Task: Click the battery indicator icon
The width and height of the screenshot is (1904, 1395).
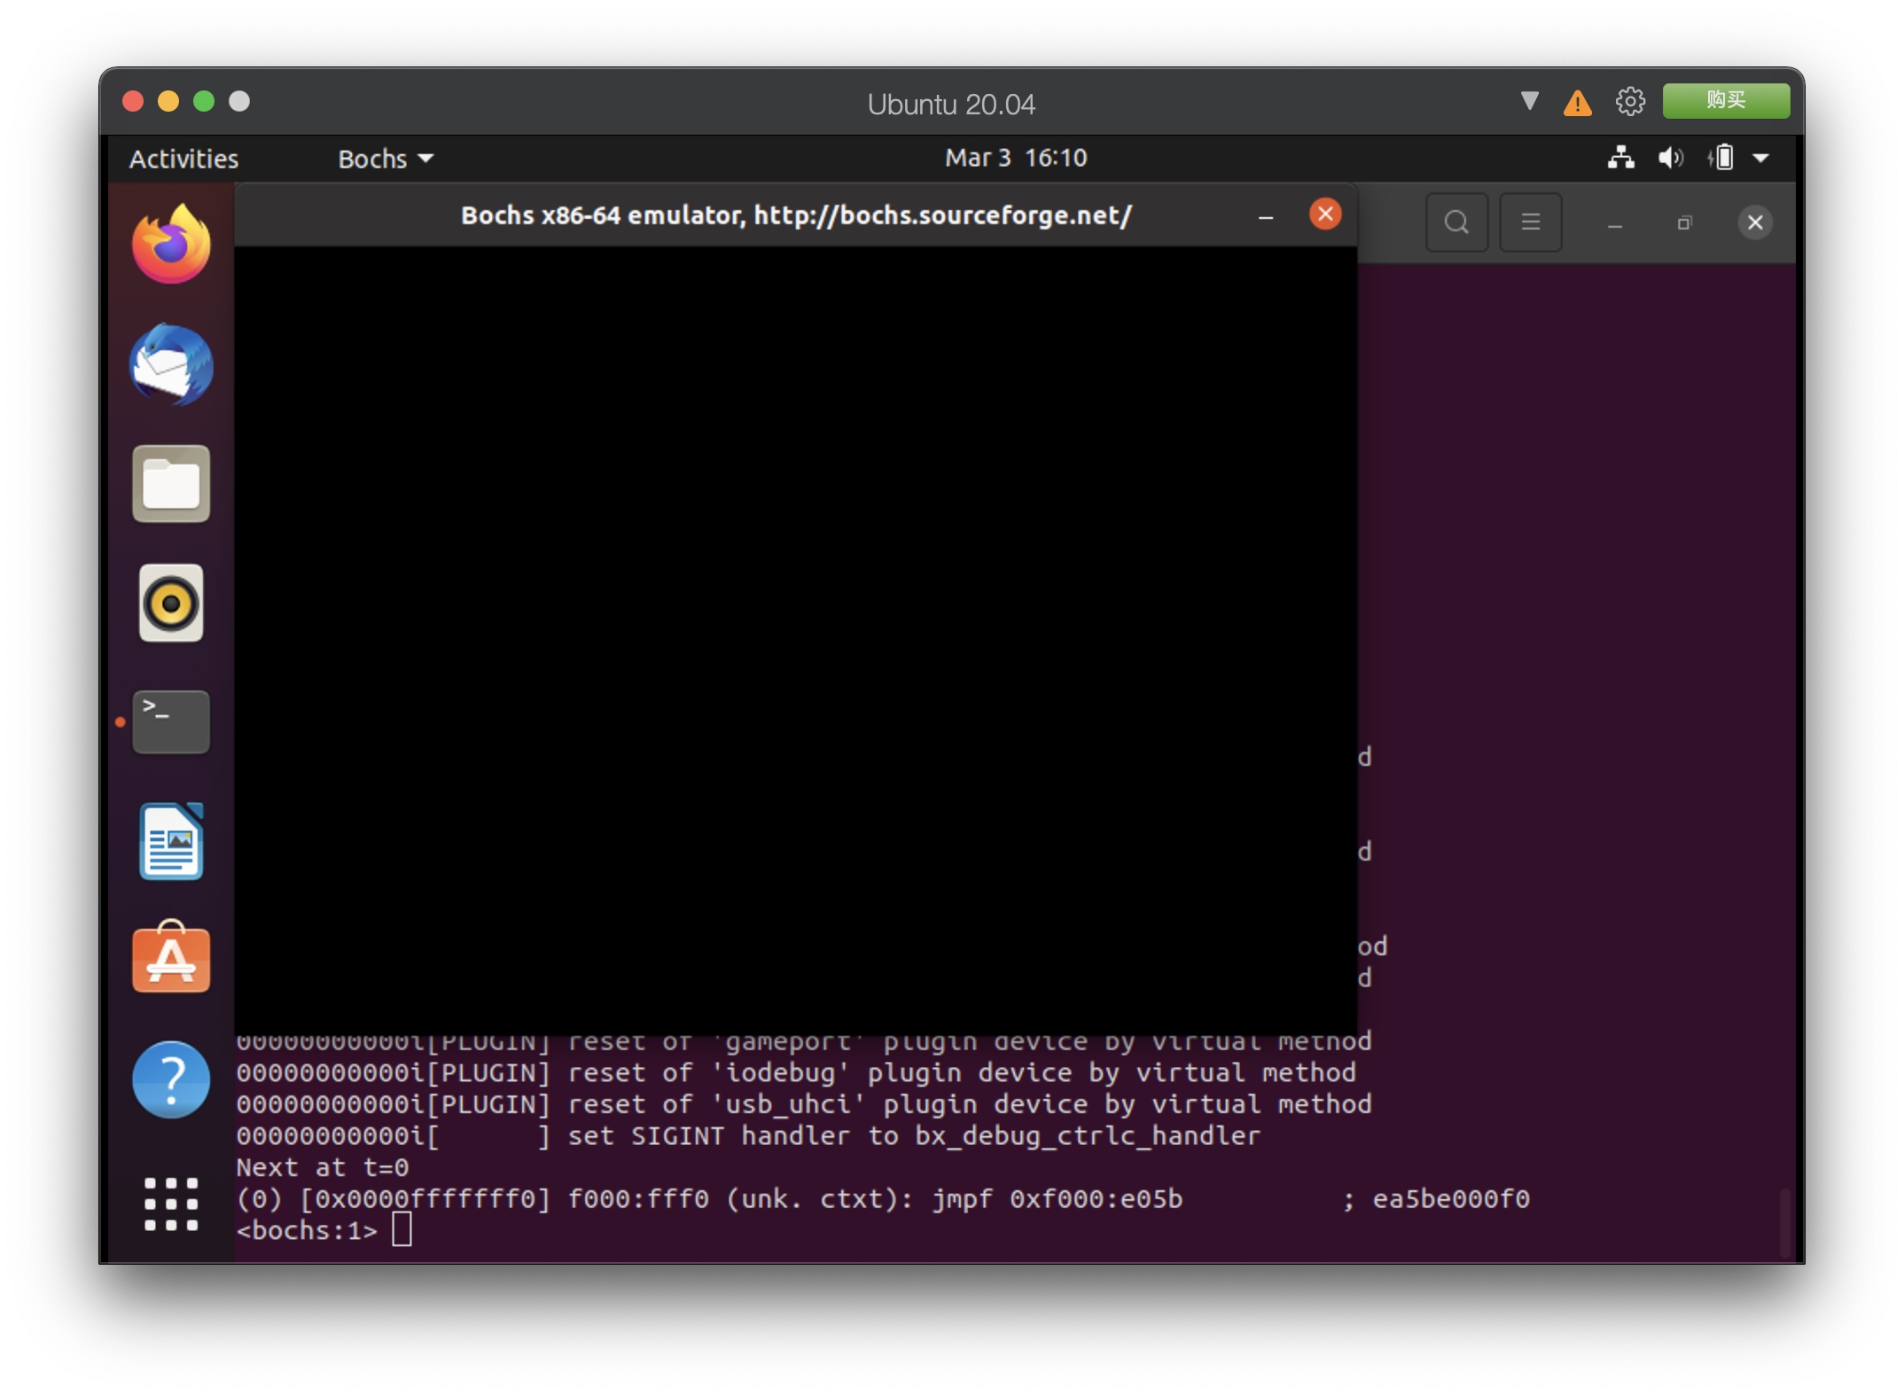Action: (1721, 158)
